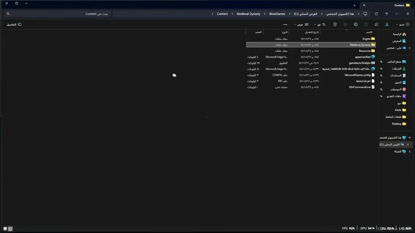Select the Medieval_Dynasty folder row
The height and width of the screenshot is (233, 415).
coord(311,45)
